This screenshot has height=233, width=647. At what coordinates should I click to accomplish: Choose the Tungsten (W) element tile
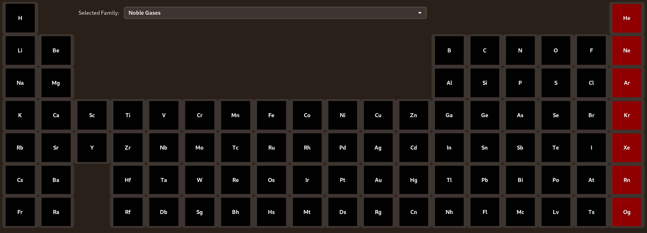click(199, 180)
